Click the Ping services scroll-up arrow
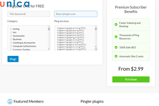The width and height of the screenshot is (159, 106). [x=96, y=27]
